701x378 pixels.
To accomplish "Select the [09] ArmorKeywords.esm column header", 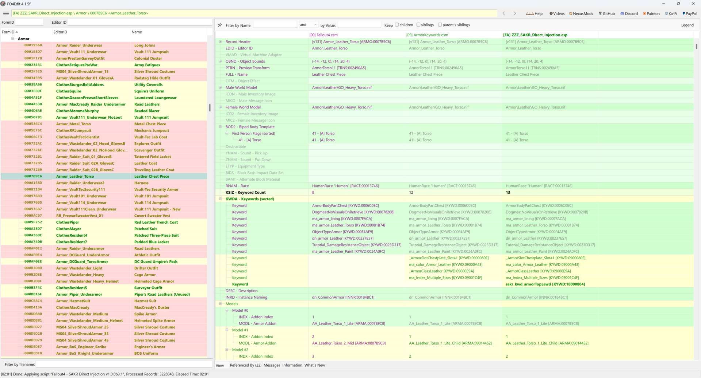I will 453,35.
